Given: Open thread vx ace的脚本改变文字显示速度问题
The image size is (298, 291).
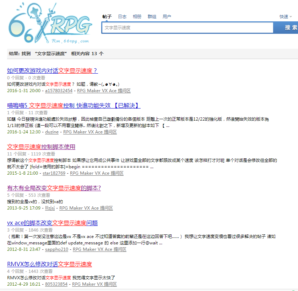Looking at the screenshot, I should click(53, 223).
